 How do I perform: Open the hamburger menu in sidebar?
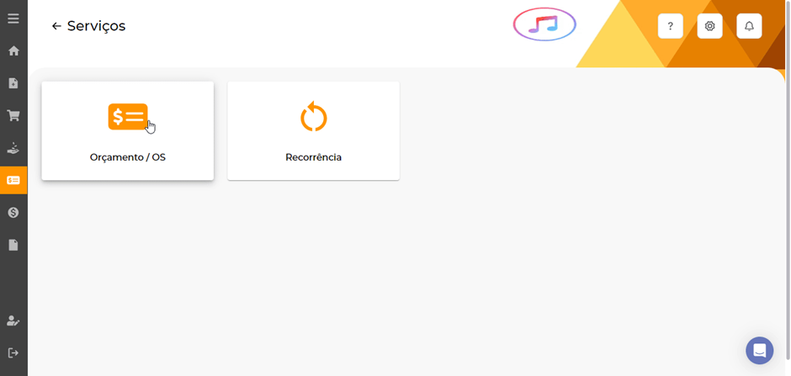point(13,19)
